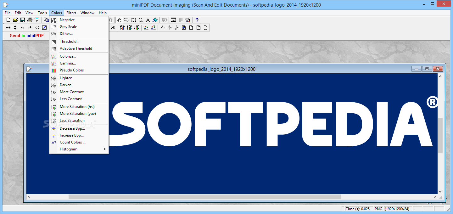The height and width of the screenshot is (214, 453).
Task: Click the horizontal scrollbar right arrow
Action: coord(435,197)
